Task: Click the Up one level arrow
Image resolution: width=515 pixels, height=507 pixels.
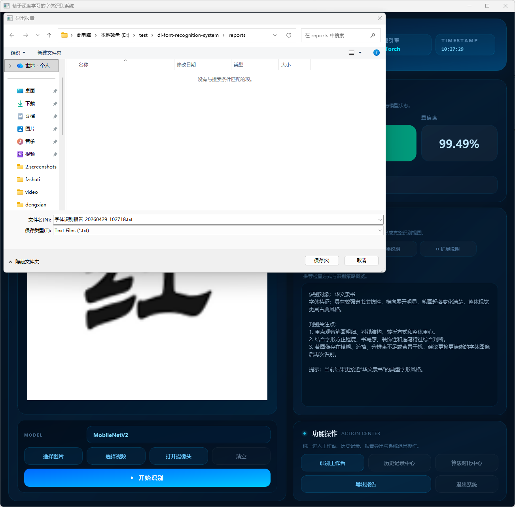Action: click(49, 35)
